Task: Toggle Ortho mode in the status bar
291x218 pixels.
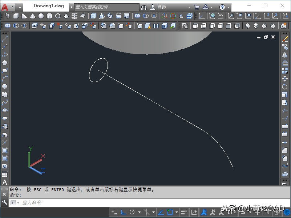Action: [x=123, y=212]
